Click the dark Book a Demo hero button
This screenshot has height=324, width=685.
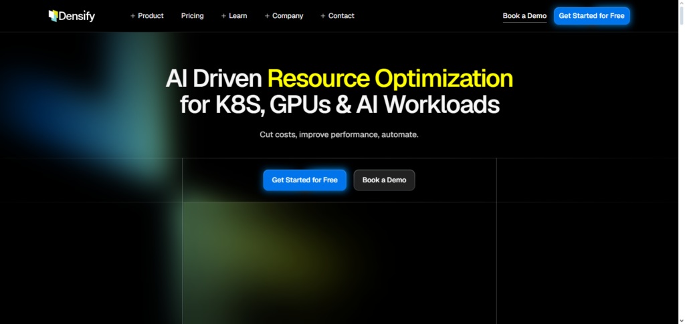pos(384,180)
